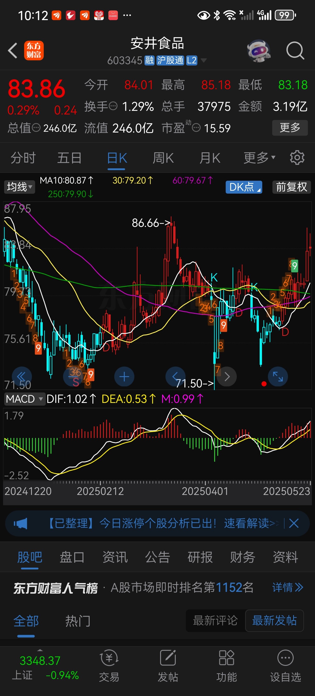
Task: Switch to 月K chart tab
Action: point(210,158)
